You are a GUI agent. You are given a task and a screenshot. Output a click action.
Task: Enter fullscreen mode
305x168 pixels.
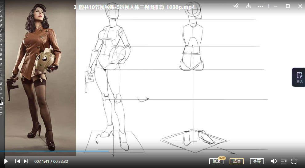tap(294, 161)
